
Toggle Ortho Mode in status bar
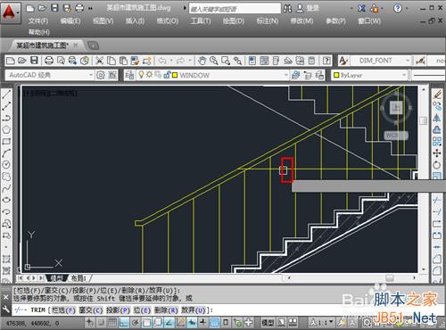[124, 322]
